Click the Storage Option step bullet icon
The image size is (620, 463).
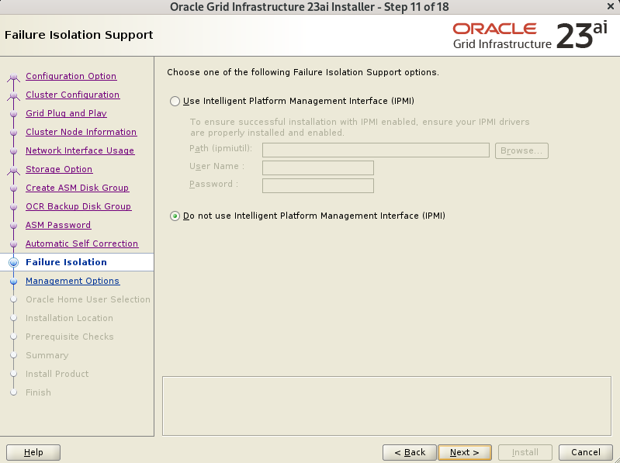coord(13,169)
